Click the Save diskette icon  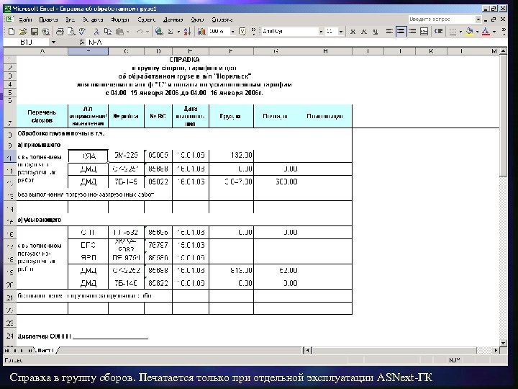click(x=35, y=32)
